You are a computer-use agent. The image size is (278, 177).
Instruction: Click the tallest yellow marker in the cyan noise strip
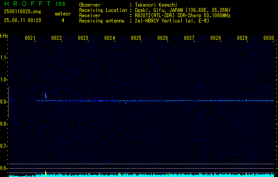pos(46,173)
